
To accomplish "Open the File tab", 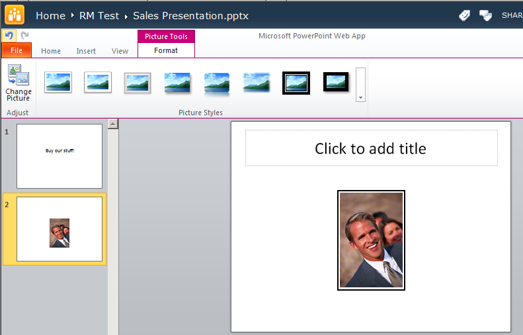I will point(17,50).
